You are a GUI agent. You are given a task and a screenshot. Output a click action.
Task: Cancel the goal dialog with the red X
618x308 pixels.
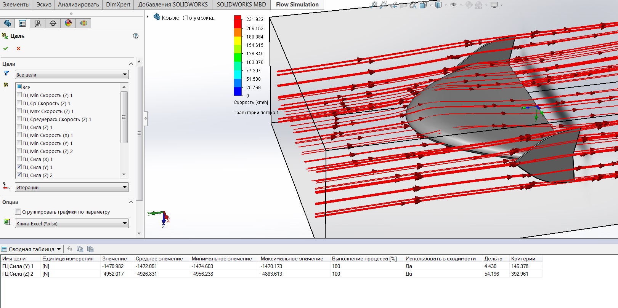[x=18, y=48]
